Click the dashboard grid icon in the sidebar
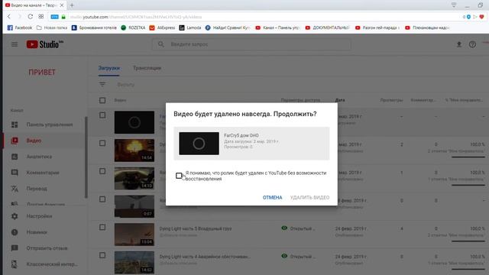Screen dimensions: 489x275 15,125
